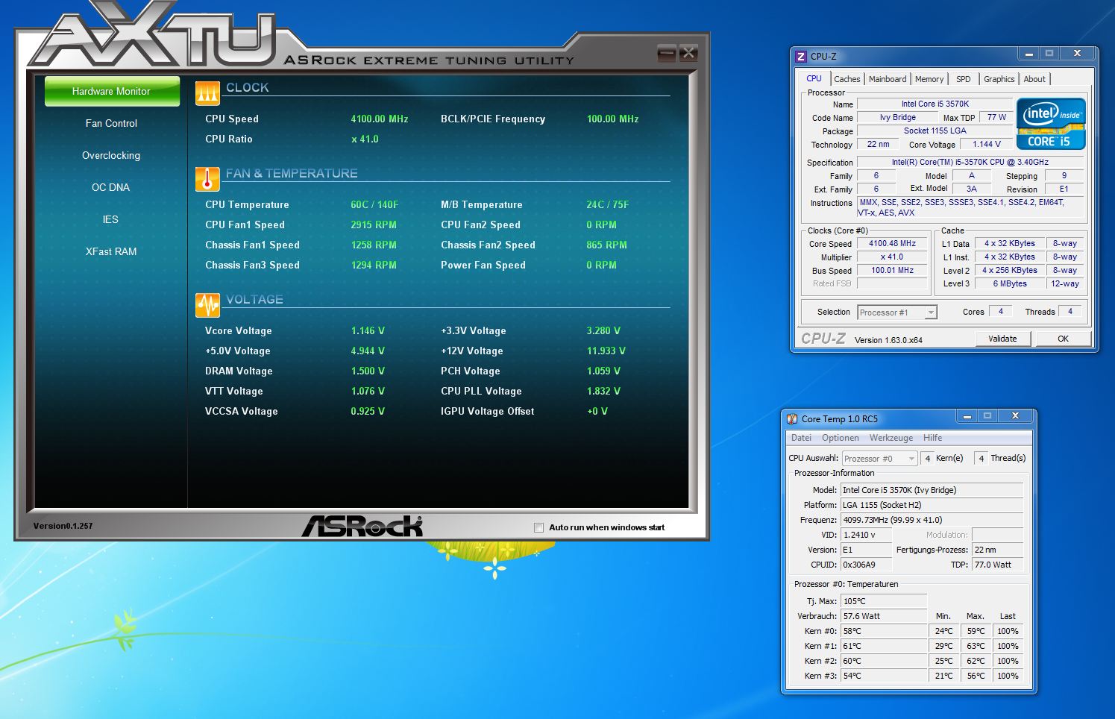Open the Processor #1 selection dropdown in CPU-Z
This screenshot has width=1115, height=719.
[x=897, y=313]
